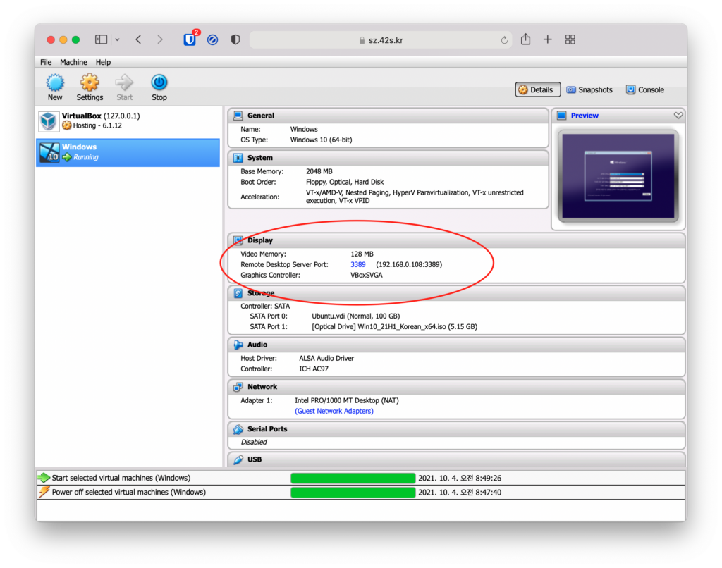Click the Power off task lightning icon

click(x=44, y=492)
